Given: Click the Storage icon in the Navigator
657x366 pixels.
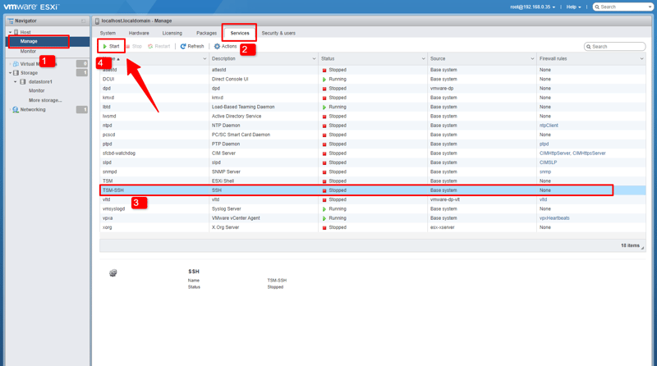Looking at the screenshot, I should coord(16,73).
